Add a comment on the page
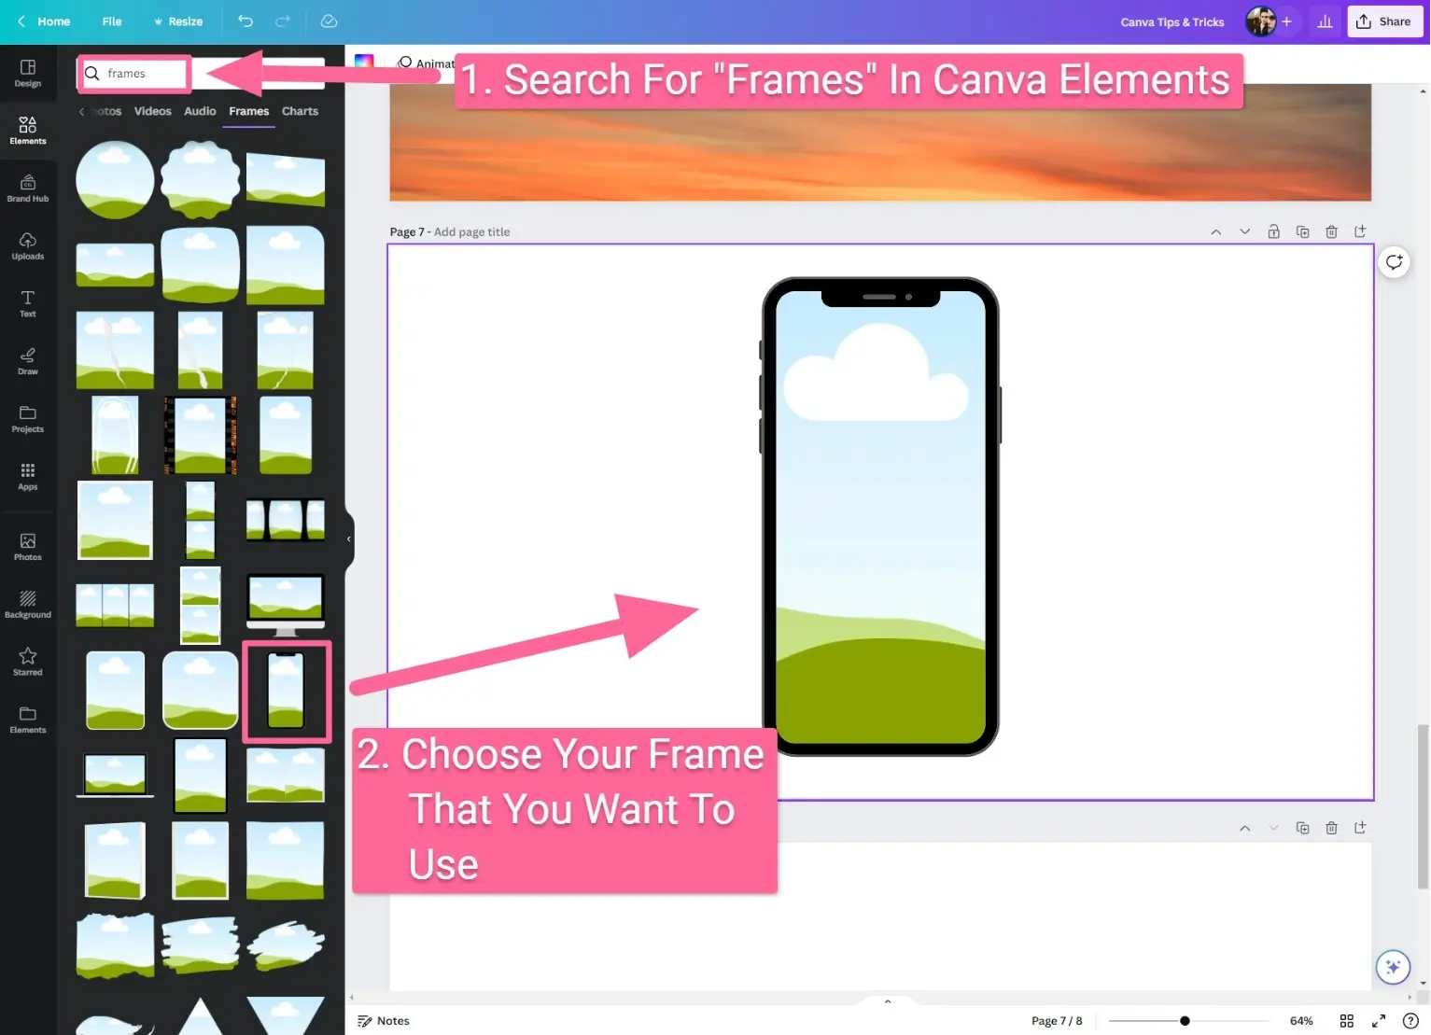The width and height of the screenshot is (1431, 1035). (1394, 262)
